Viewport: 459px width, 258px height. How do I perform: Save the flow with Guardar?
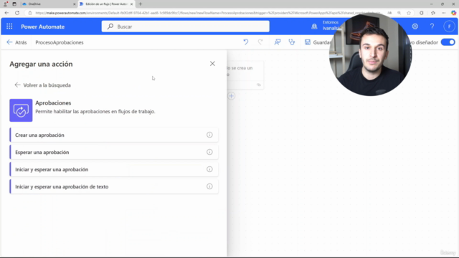tap(318, 42)
